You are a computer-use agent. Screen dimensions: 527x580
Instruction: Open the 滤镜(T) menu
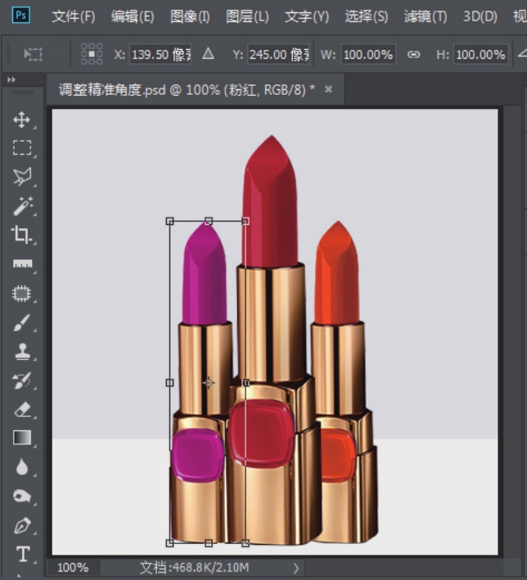coord(425,16)
